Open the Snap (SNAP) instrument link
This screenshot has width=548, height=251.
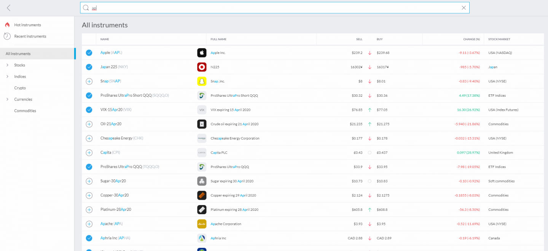[x=111, y=81]
